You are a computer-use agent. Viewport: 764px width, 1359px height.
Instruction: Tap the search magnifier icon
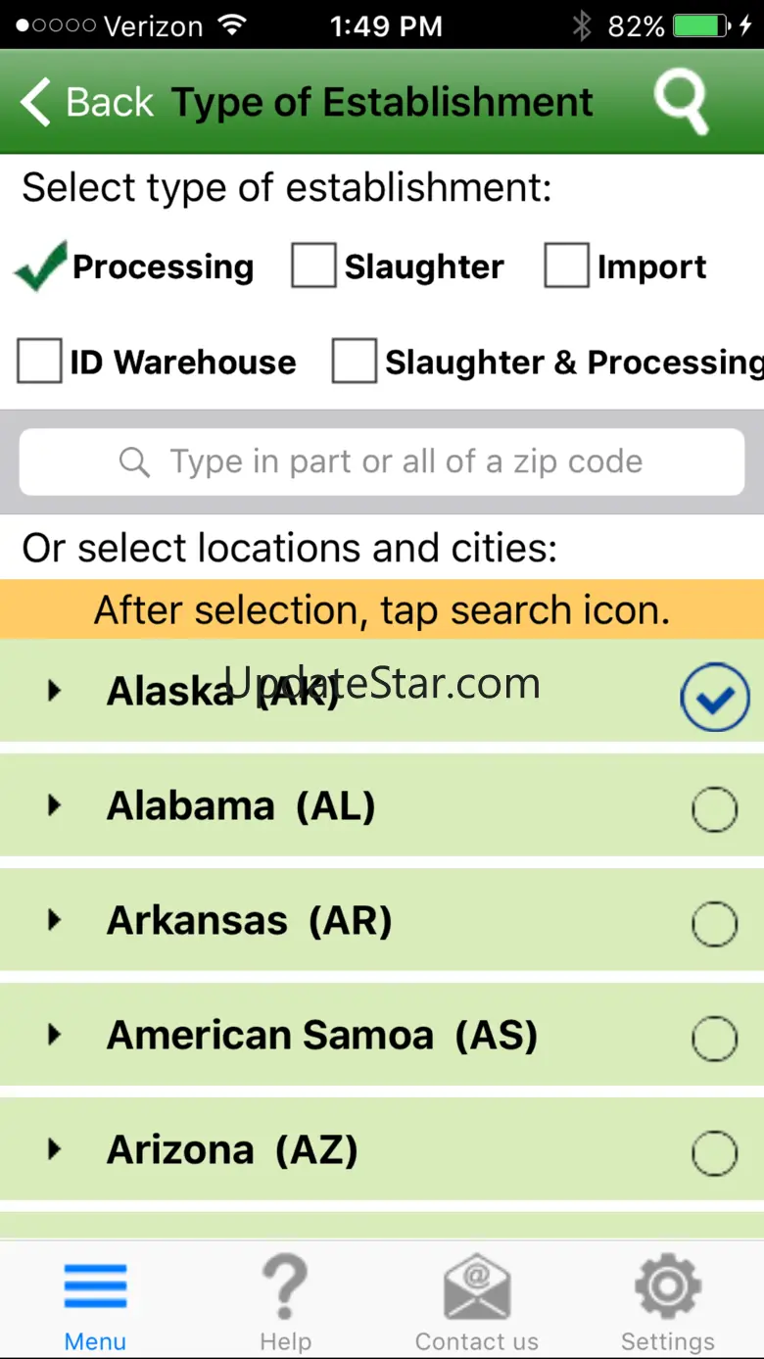(x=682, y=102)
